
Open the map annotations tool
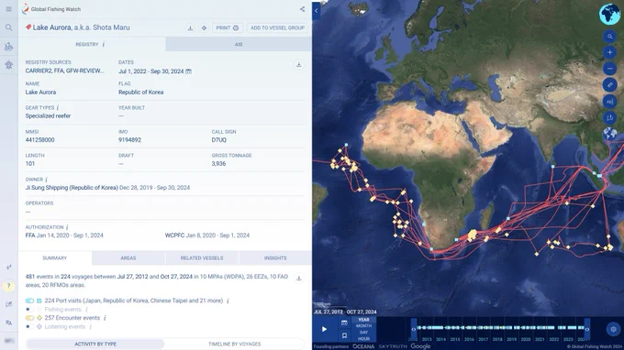609,102
